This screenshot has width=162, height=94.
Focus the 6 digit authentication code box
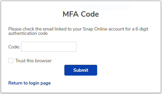click(x=49, y=47)
